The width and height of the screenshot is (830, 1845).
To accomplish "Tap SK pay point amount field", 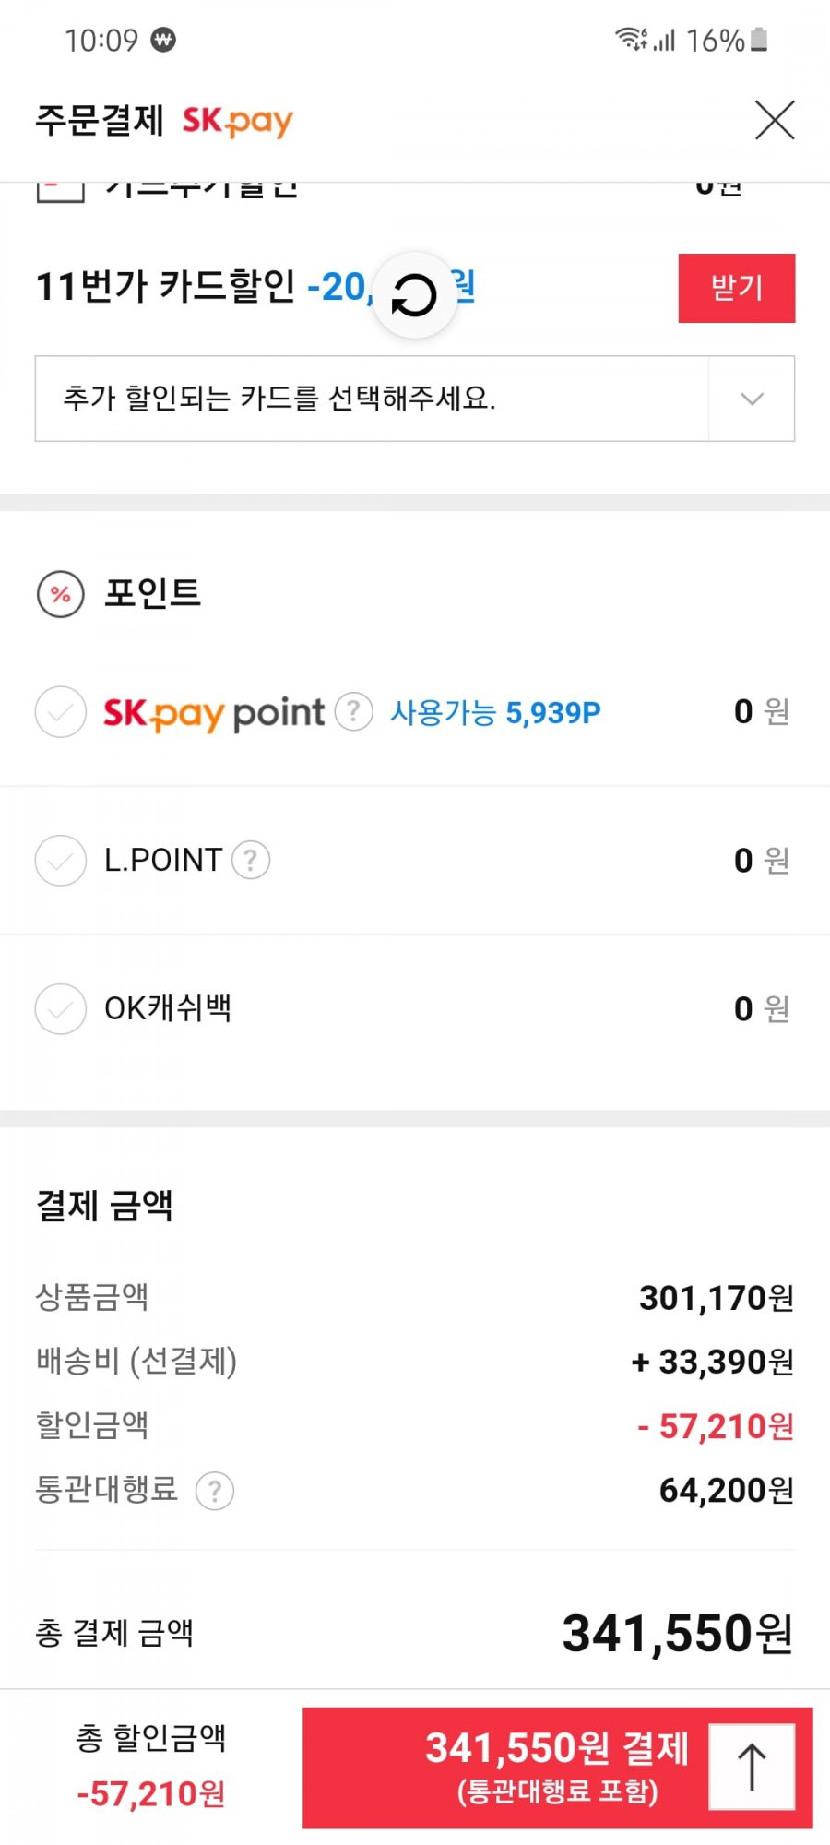I will (762, 711).
